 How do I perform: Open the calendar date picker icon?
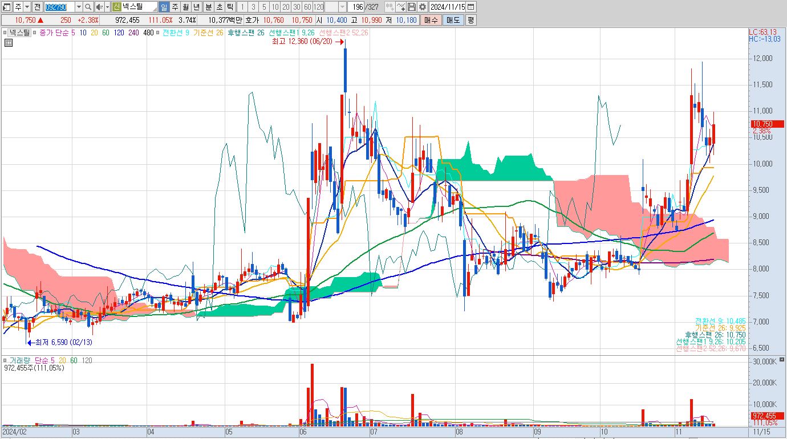[x=470, y=7]
